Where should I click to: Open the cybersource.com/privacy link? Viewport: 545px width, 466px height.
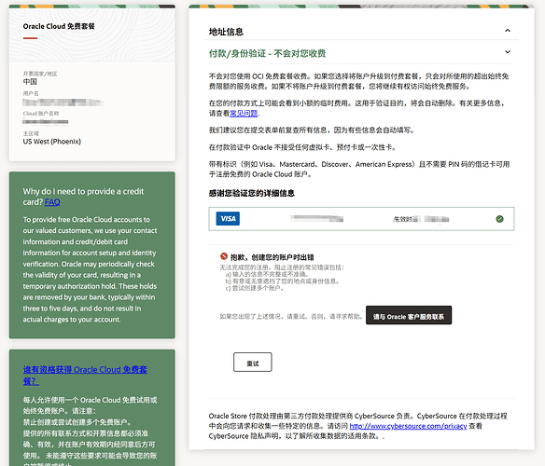coord(408,426)
